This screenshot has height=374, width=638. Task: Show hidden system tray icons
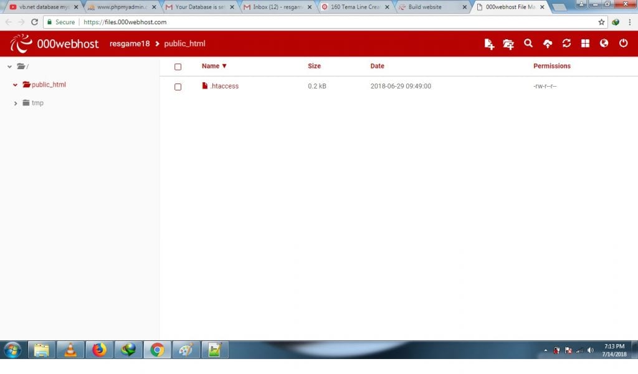(546, 350)
